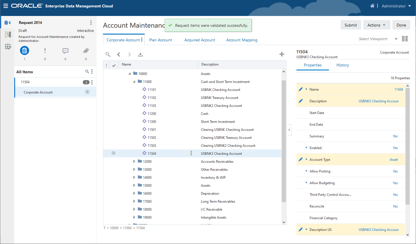Click the Done button
The width and height of the screenshot is (416, 244).
coord(401,25)
